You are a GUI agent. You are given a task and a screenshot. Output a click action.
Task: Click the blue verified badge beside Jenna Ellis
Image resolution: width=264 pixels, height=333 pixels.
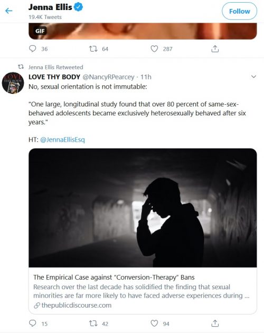point(78,7)
